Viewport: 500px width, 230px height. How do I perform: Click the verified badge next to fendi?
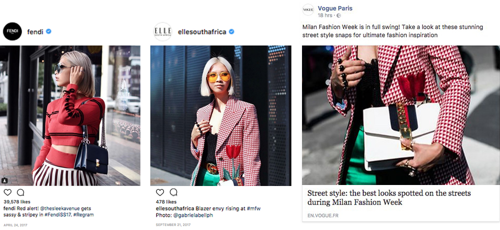pyautogui.click(x=48, y=31)
